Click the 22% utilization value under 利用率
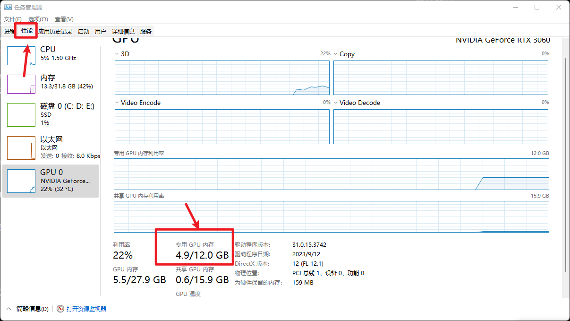This screenshot has width=570, height=321. tap(123, 255)
